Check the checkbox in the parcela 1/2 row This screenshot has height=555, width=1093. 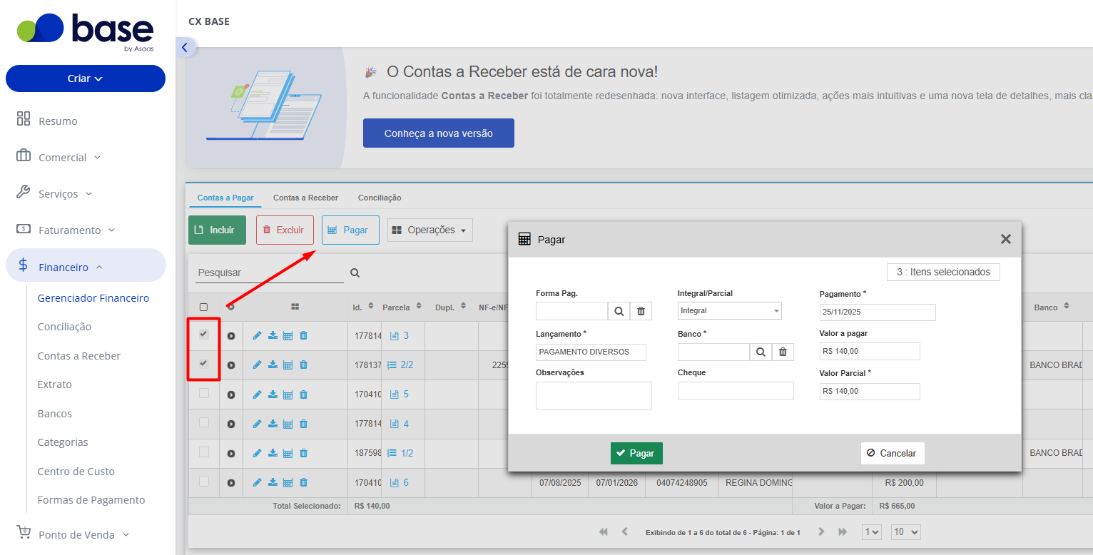[x=203, y=452]
